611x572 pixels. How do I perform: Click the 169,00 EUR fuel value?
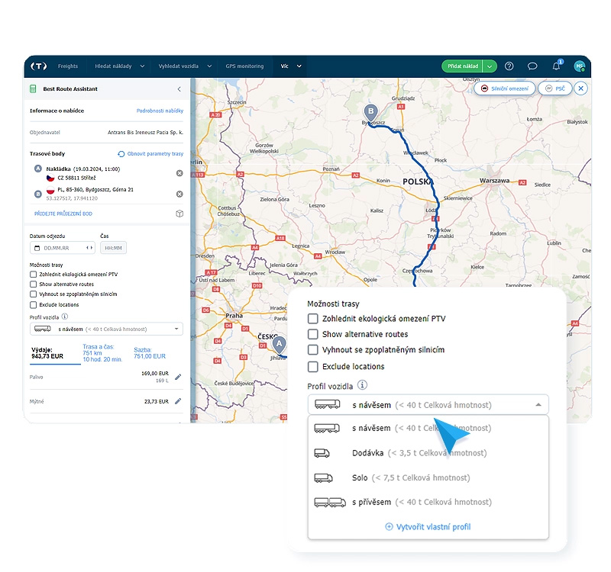[155, 373]
